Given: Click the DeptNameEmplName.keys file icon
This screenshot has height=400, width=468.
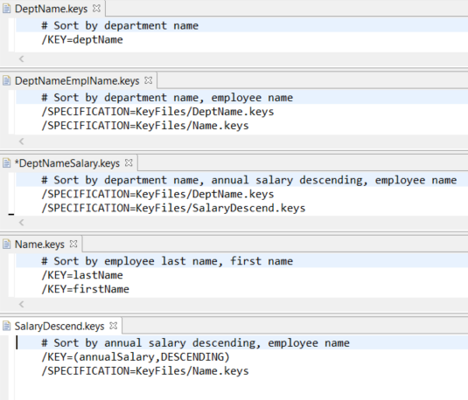Looking at the screenshot, I should point(7,80).
